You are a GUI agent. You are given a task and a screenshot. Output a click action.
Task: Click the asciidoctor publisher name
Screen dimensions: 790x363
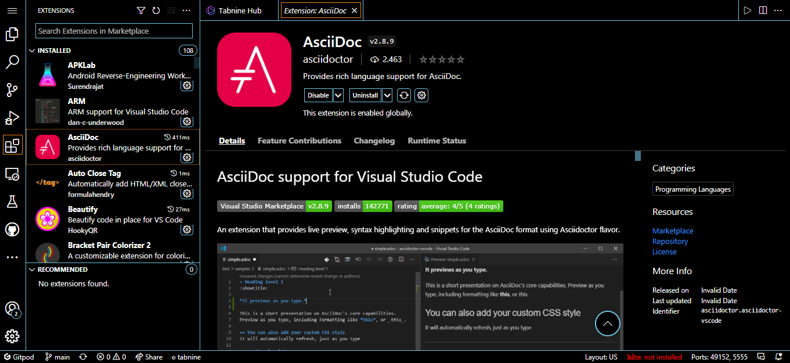(328, 59)
